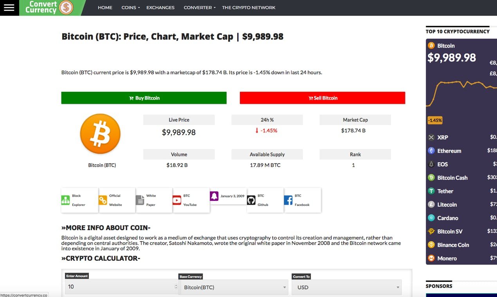This screenshot has height=297, width=497.
Task: Click the Tether icon in sidebar
Action: pos(431,191)
